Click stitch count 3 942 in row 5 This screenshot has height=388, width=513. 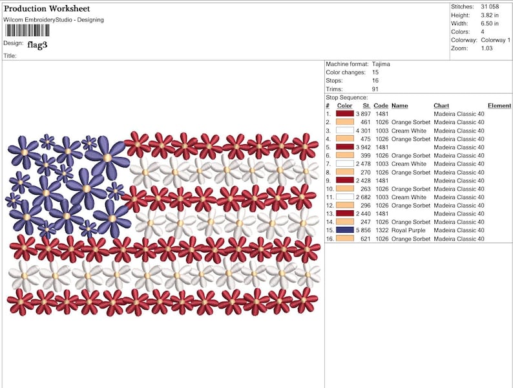[363, 147]
